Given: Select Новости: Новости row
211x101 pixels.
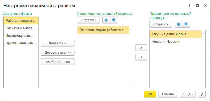Looking at the screenshot, I should click(176, 41).
